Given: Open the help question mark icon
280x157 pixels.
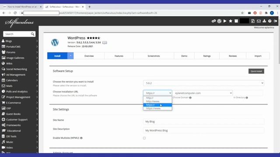Looking at the screenshot, I should coord(270,21).
